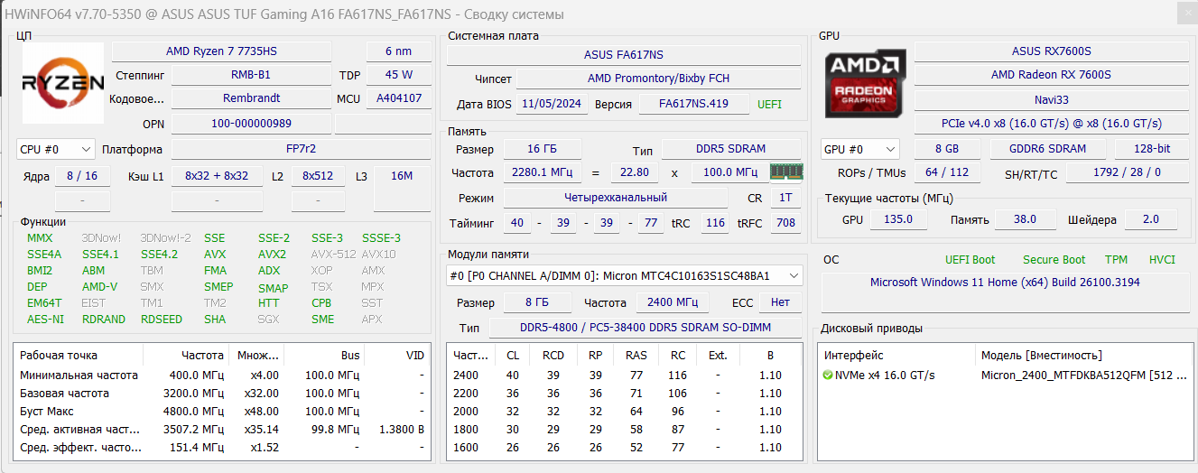Click the GPU clock value 135.0
Viewport: 1198px width, 473px height.
[x=897, y=219]
